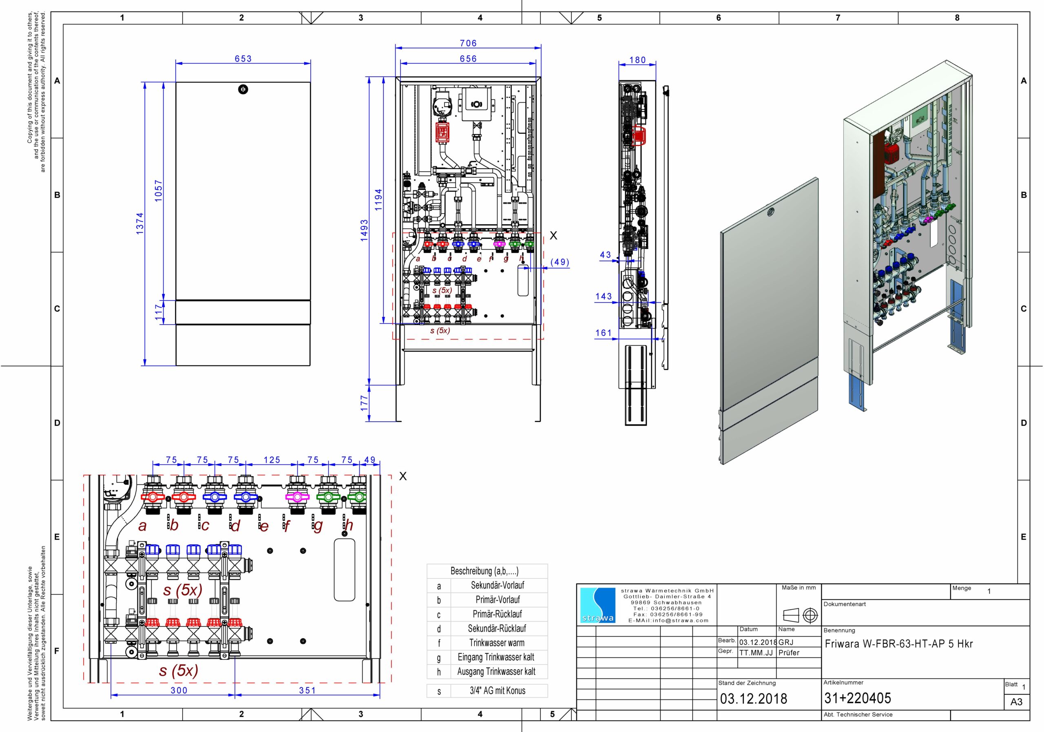Click the drafter name GRJ

pos(786,642)
